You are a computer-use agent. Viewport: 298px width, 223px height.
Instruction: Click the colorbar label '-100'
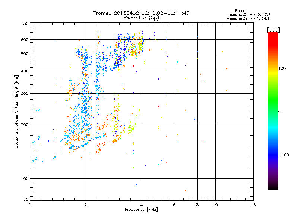(x=283, y=155)
